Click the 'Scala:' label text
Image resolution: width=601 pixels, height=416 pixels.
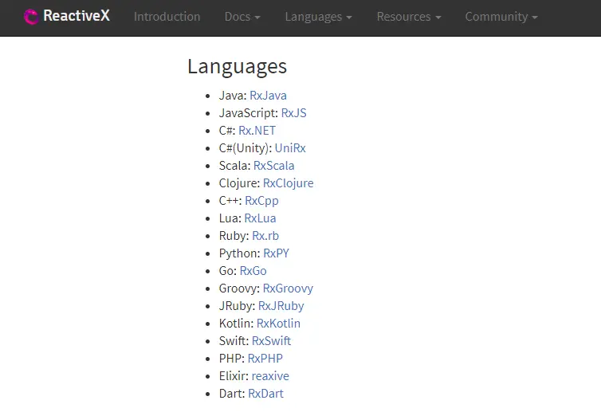[234, 166]
